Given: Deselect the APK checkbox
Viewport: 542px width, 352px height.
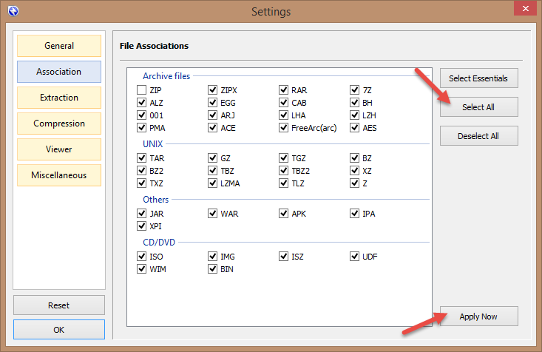Looking at the screenshot, I should (x=284, y=214).
